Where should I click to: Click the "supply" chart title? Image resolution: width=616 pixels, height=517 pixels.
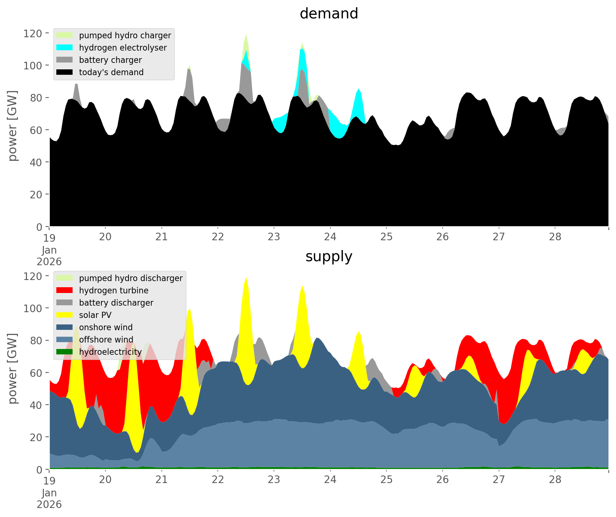coord(329,257)
